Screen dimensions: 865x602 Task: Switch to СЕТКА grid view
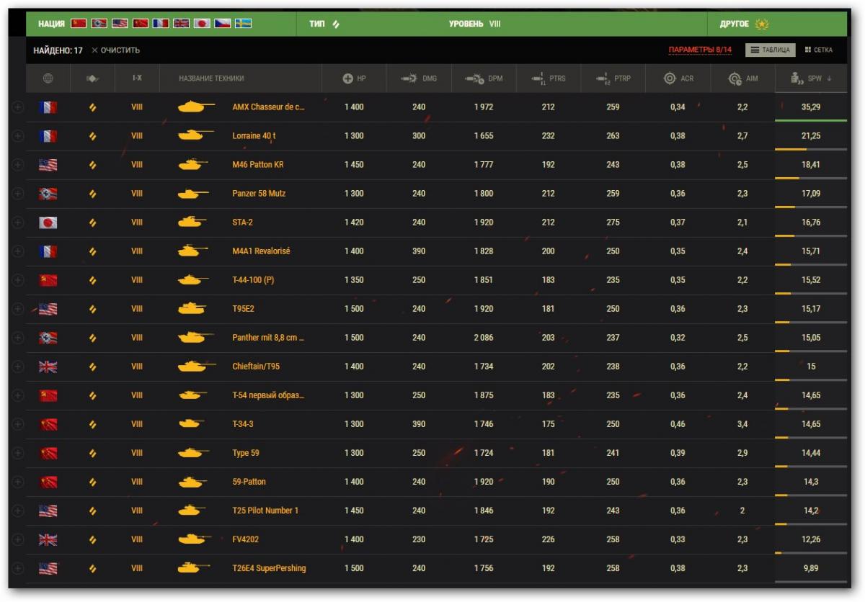819,50
